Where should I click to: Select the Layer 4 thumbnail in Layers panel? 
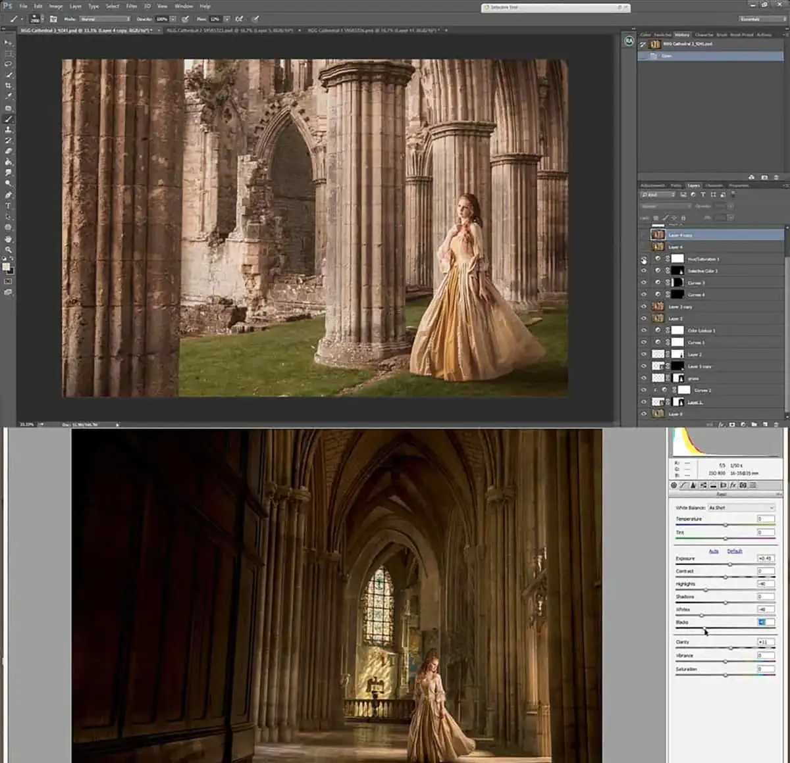(658, 247)
